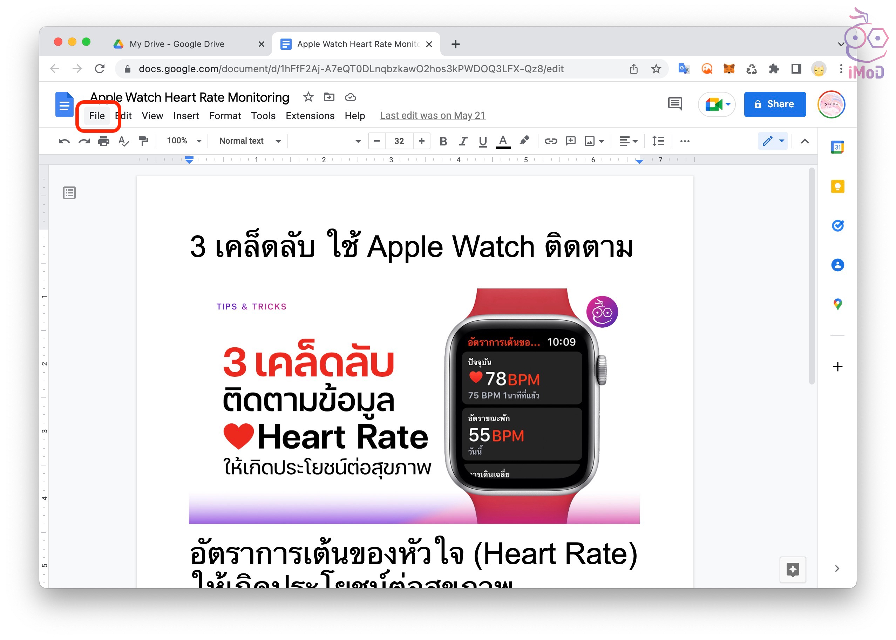The height and width of the screenshot is (640, 896).
Task: Click the insert link icon
Action: (550, 141)
